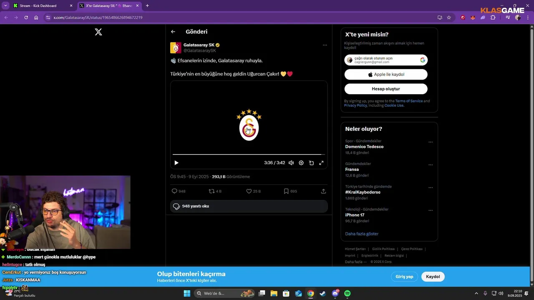Like the post with 25 B heart icon
The height and width of the screenshot is (300, 534).
pos(253,191)
